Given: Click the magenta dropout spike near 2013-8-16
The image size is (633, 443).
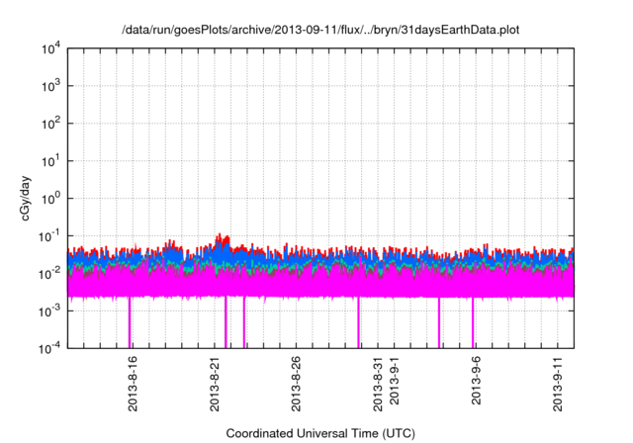Looking at the screenshot, I should pyautogui.click(x=130, y=322).
